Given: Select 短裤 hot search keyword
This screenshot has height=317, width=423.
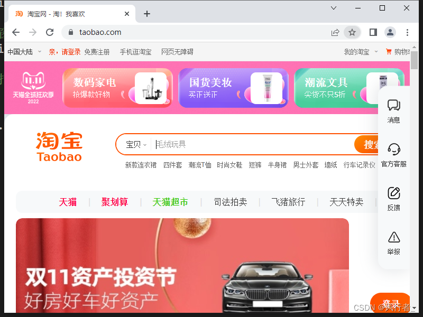Looking at the screenshot, I should tap(255, 165).
